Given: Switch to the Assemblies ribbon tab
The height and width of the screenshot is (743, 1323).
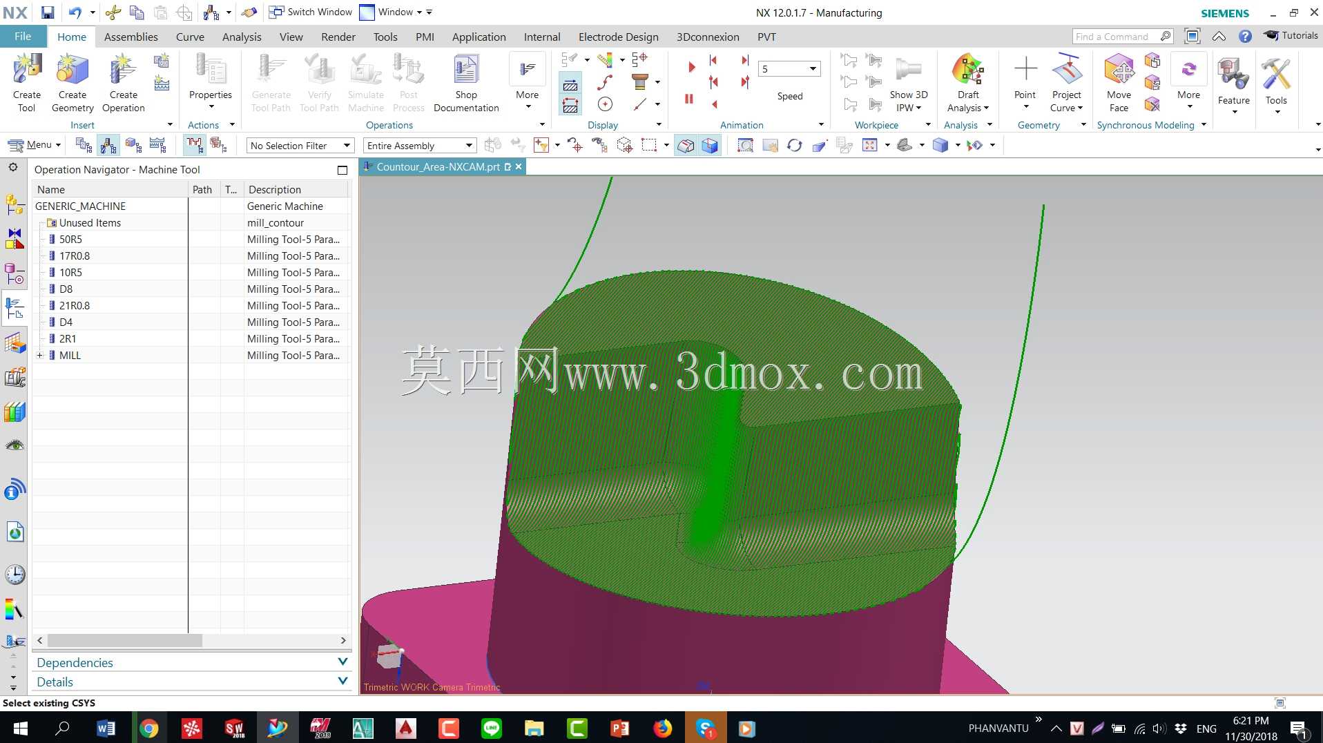Looking at the screenshot, I should tap(131, 37).
